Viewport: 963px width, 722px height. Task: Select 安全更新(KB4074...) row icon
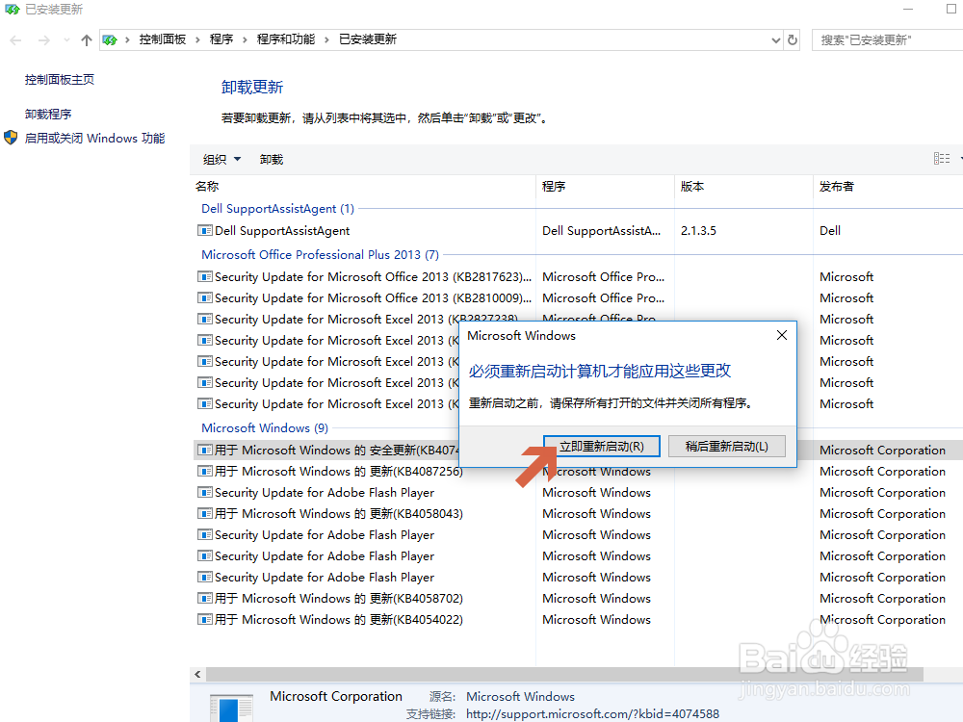(204, 450)
